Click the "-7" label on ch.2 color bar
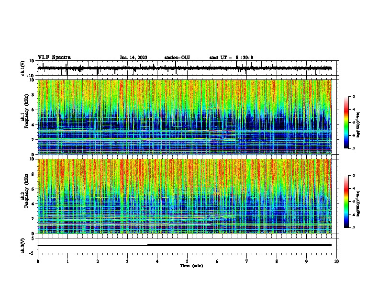The height and width of the screenshot is (293, 379). pos(353,228)
